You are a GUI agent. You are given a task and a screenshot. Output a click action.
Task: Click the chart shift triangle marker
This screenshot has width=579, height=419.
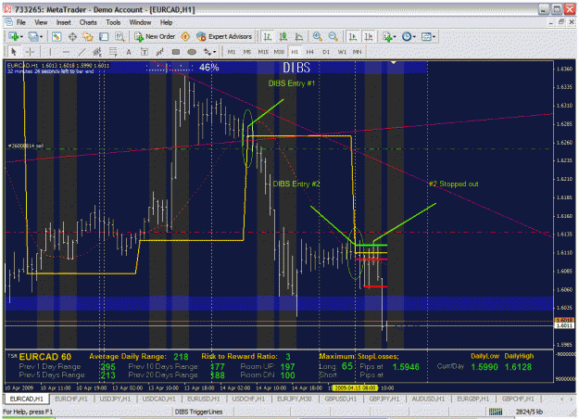394,63
